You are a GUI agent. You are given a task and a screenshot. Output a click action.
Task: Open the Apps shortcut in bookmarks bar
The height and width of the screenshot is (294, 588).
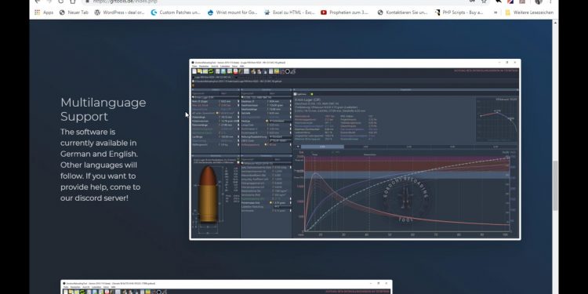coord(44,13)
